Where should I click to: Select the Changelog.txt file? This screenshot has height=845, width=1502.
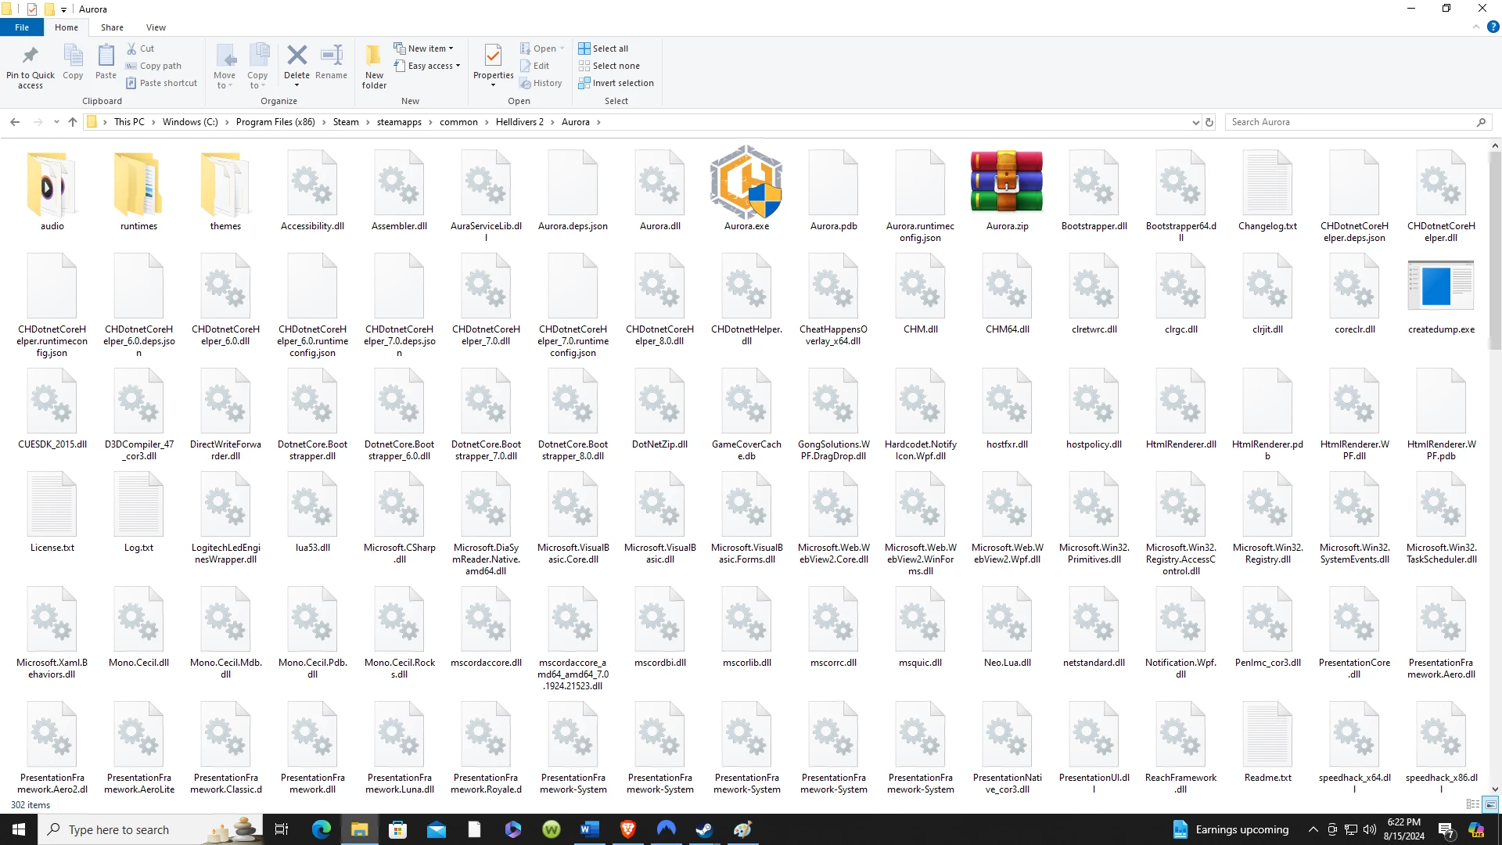(1267, 192)
